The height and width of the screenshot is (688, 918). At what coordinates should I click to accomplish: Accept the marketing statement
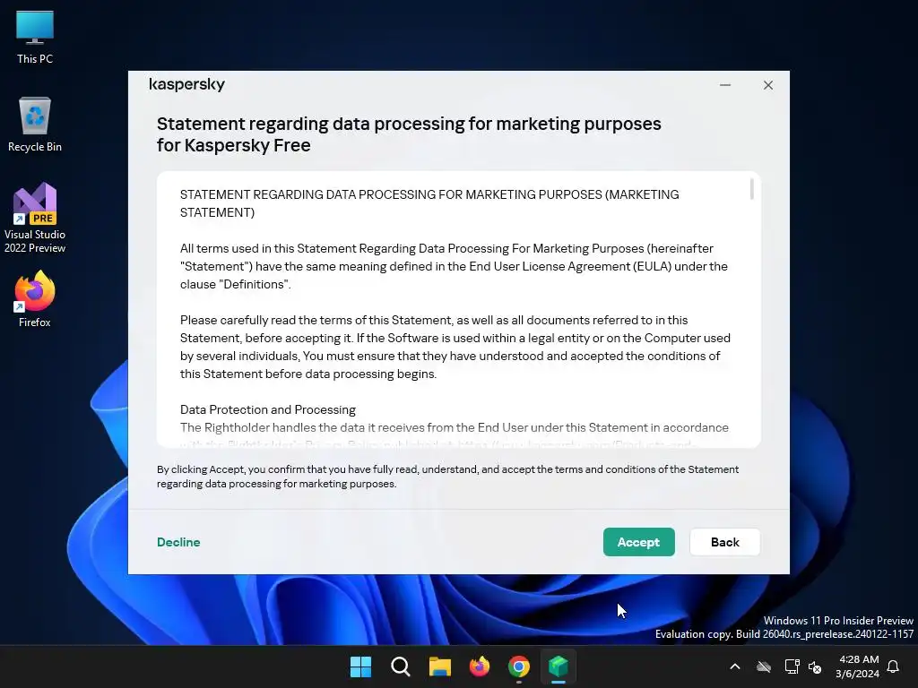pyautogui.click(x=638, y=542)
